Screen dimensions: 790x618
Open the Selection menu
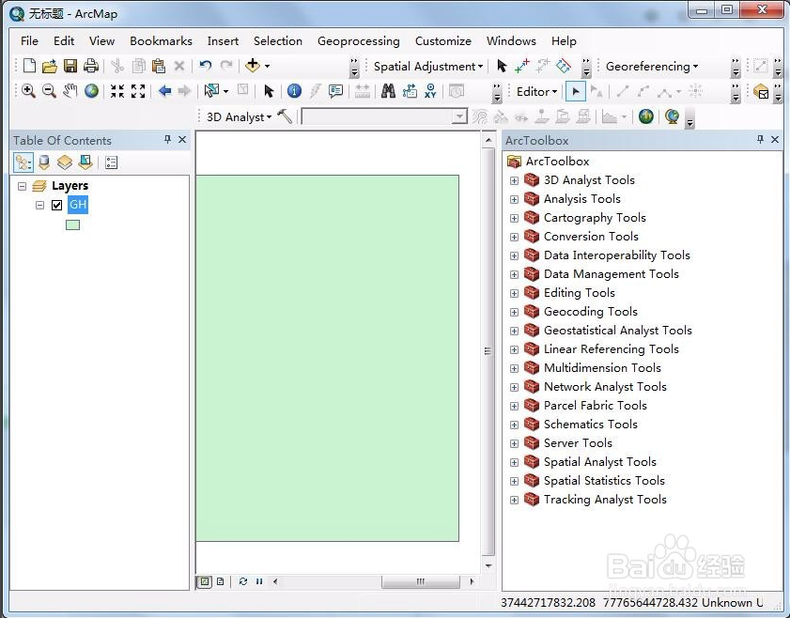[x=278, y=40]
